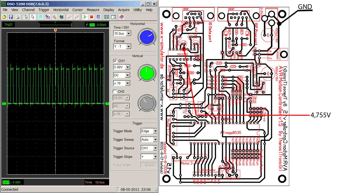
Task: Click the Print toolbar icon
Action: pyautogui.click(x=17, y=17)
